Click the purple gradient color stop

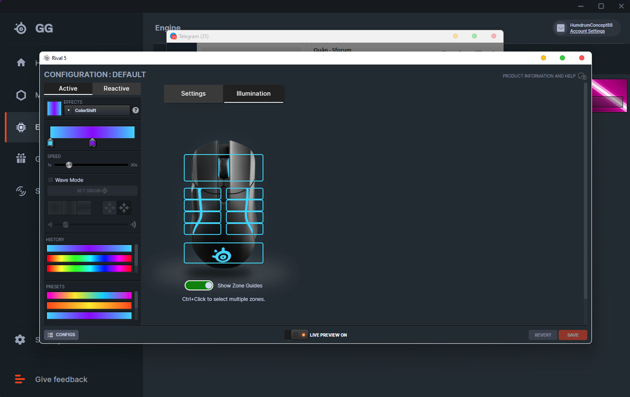coord(93,142)
